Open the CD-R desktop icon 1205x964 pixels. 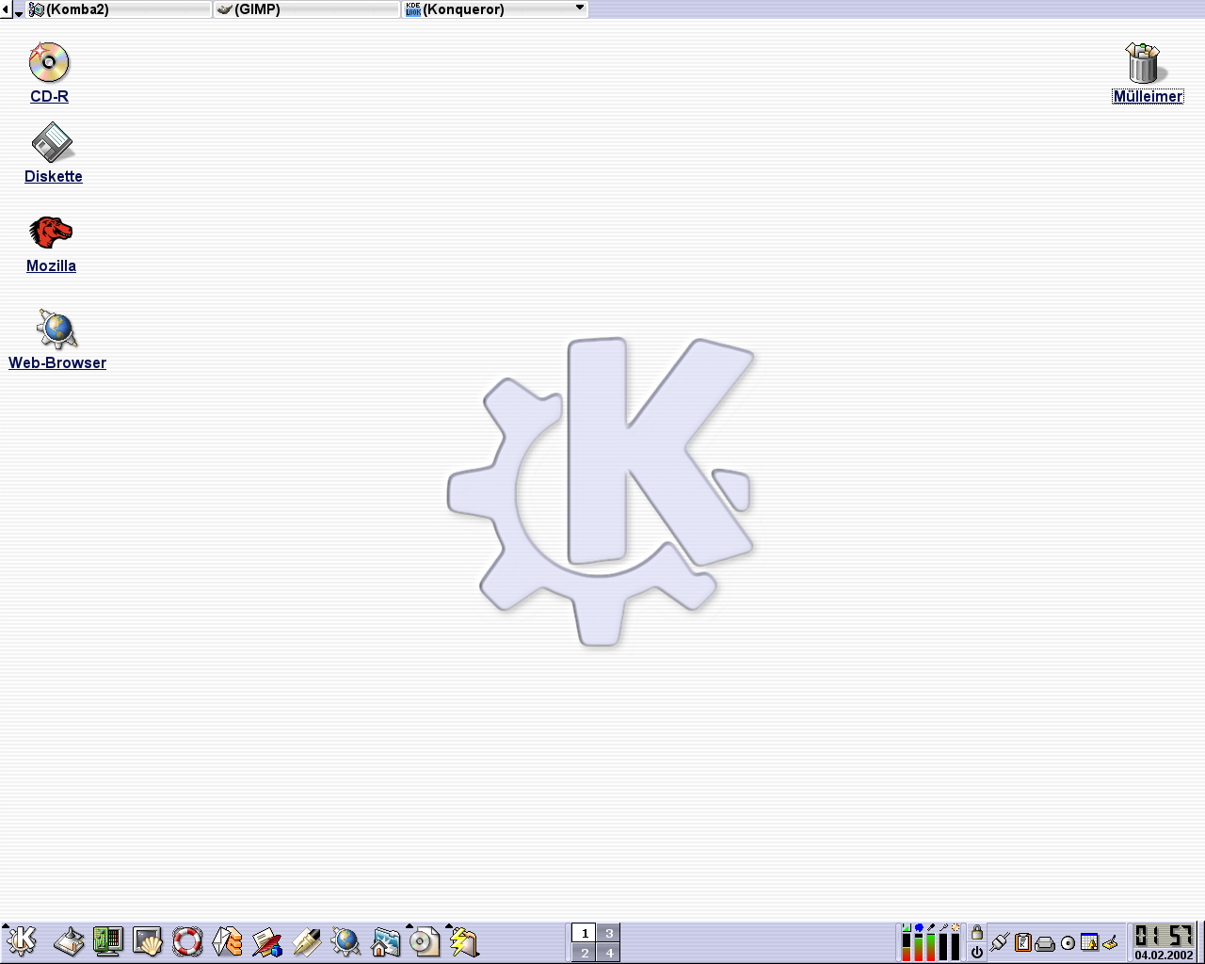coord(49,62)
